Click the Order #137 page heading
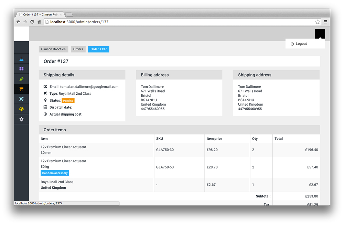Viewport: 344px width, 225px height. (x=56, y=61)
